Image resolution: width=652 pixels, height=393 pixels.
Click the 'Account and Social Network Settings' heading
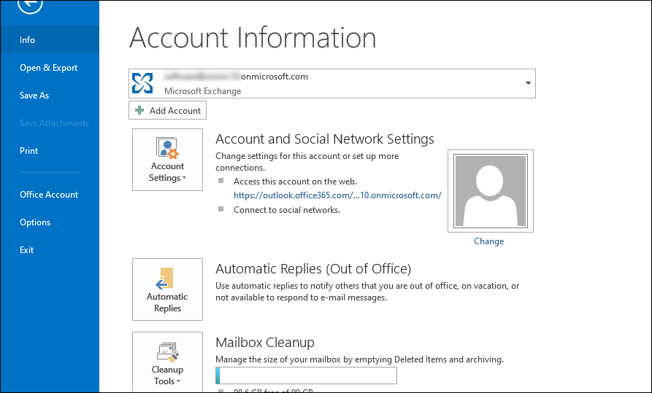click(x=325, y=139)
